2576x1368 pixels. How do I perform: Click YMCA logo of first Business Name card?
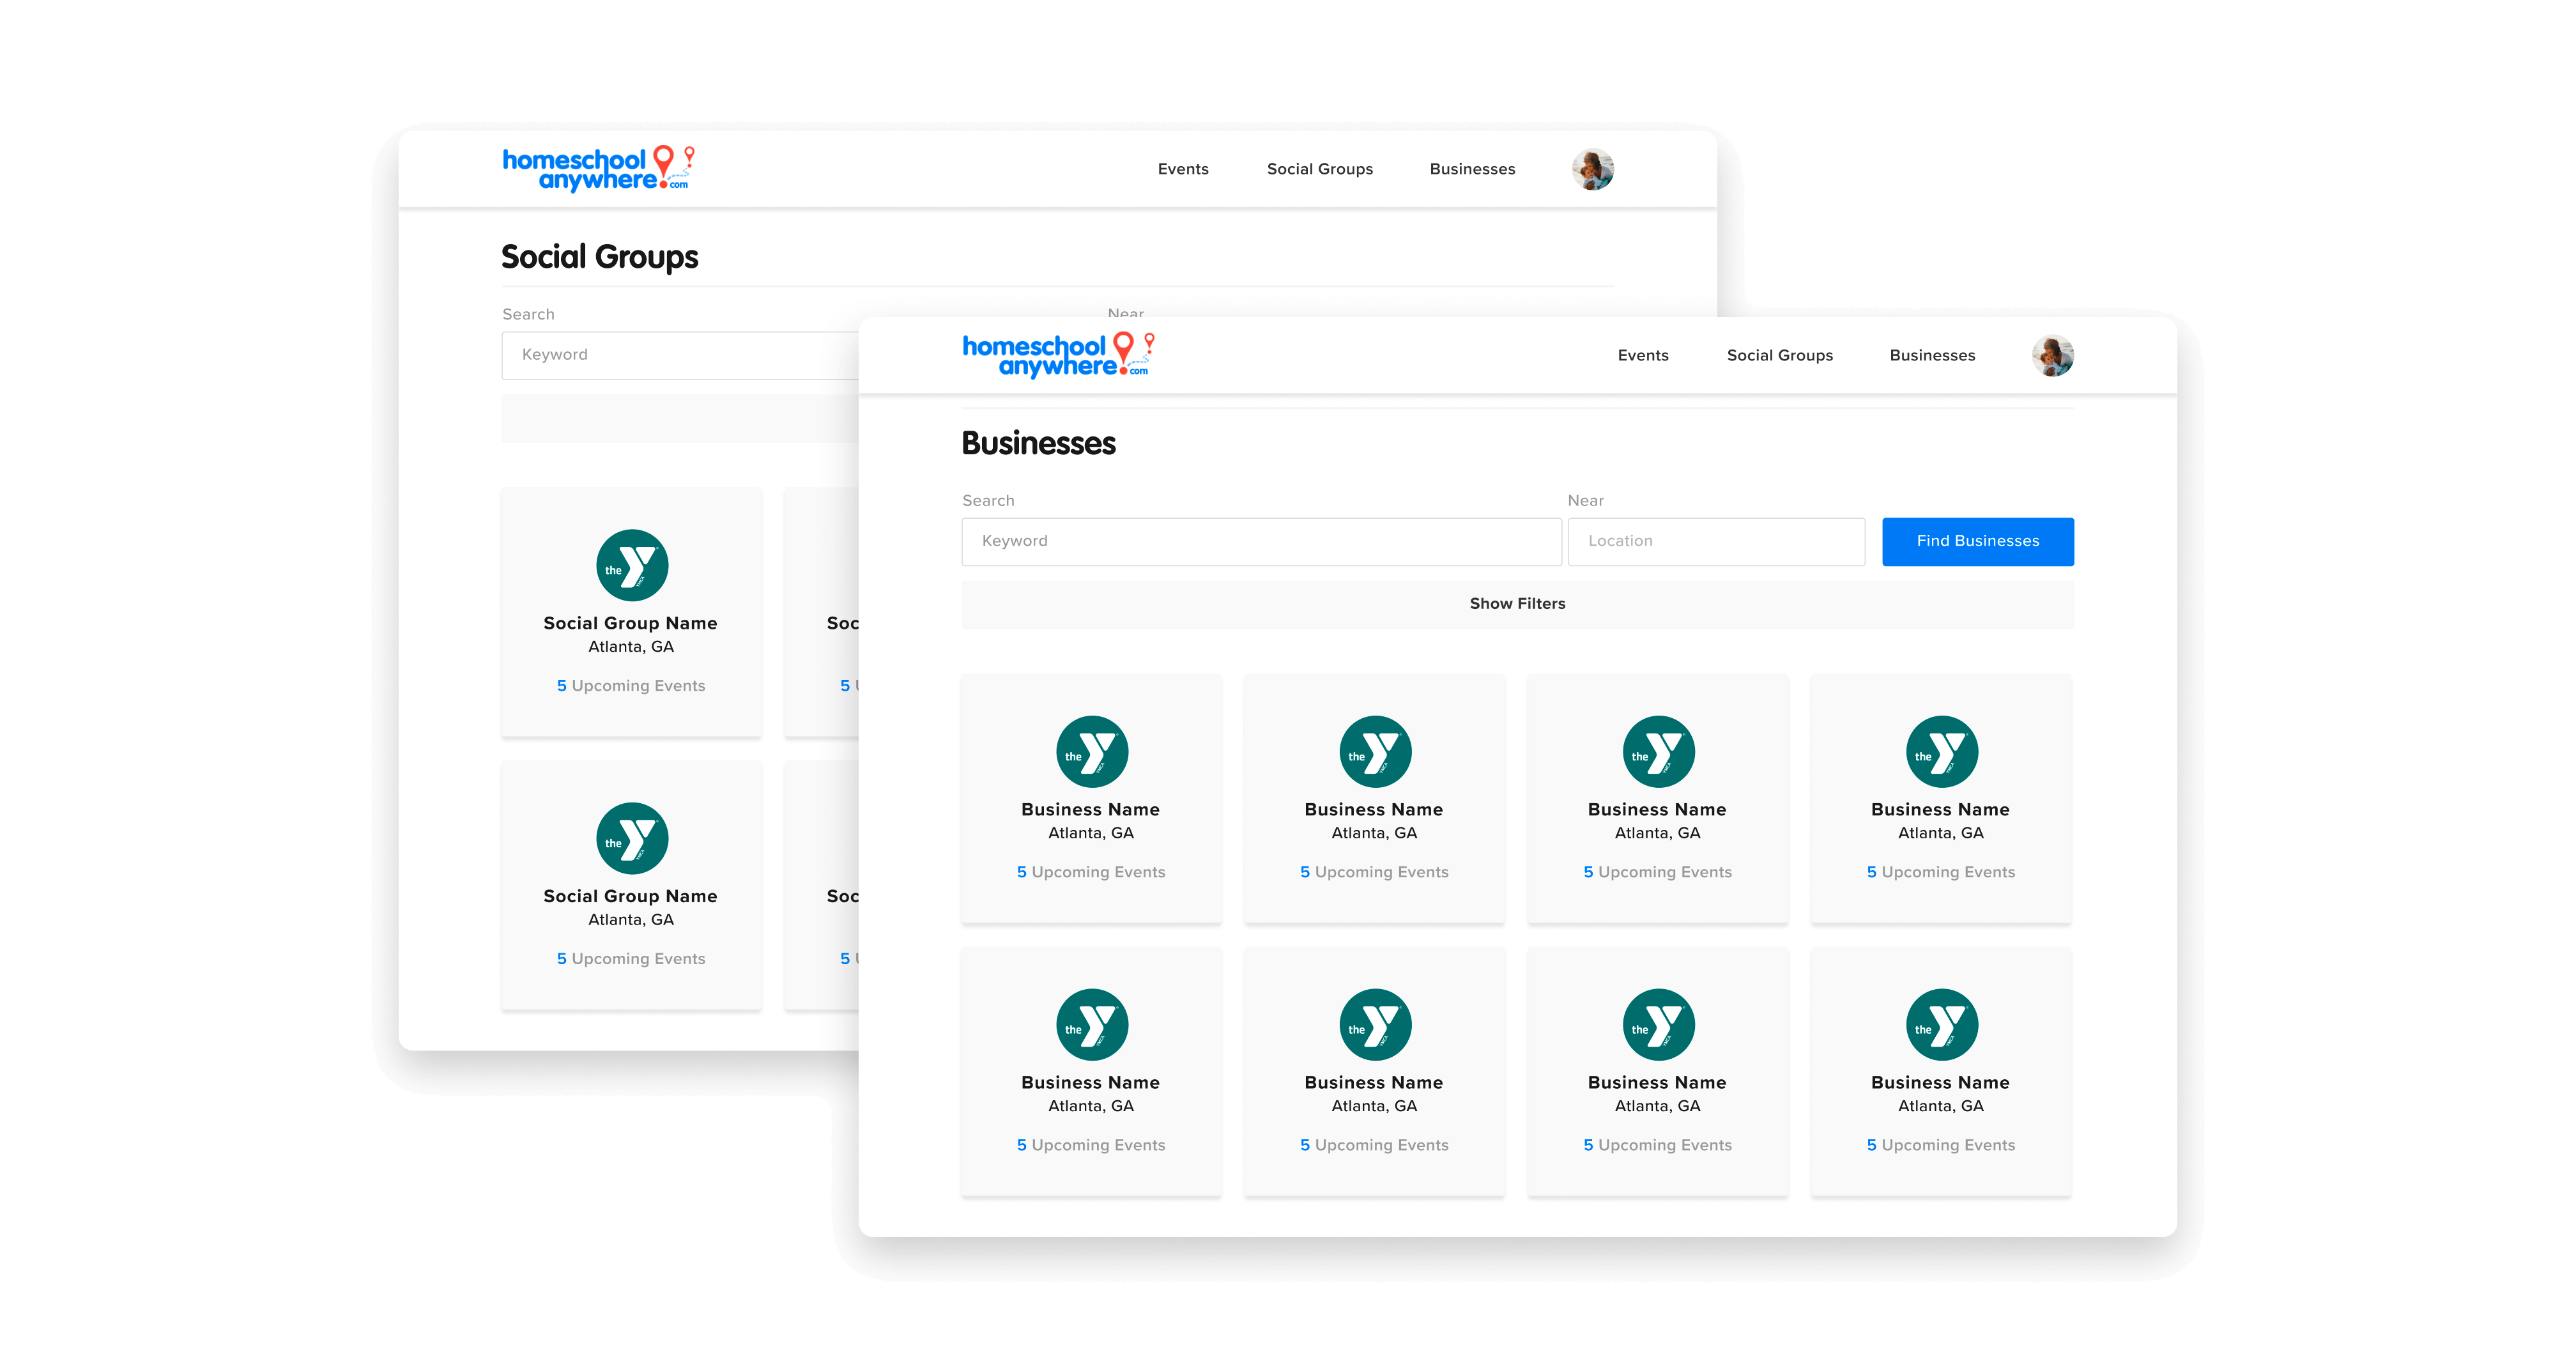(x=1091, y=752)
